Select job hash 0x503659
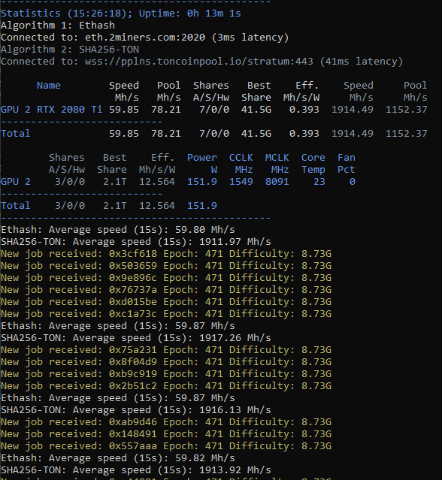Viewport: 442px width, 480px height. tap(133, 266)
